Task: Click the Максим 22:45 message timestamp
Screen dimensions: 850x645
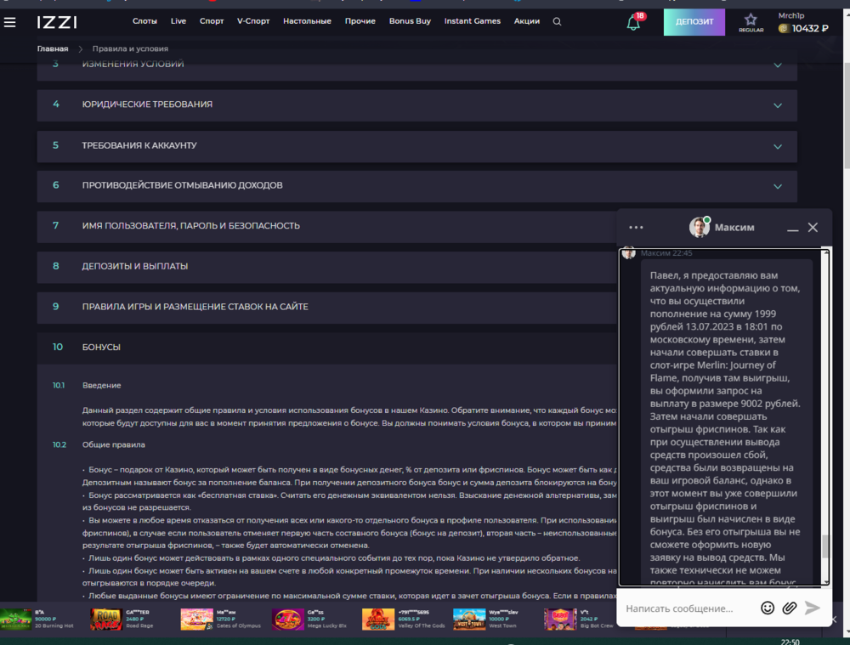Action: point(666,253)
